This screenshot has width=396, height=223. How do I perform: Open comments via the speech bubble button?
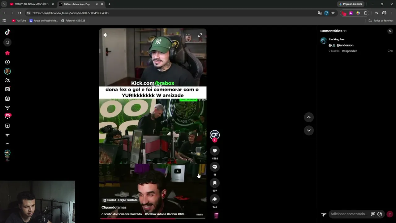pyautogui.click(x=215, y=167)
